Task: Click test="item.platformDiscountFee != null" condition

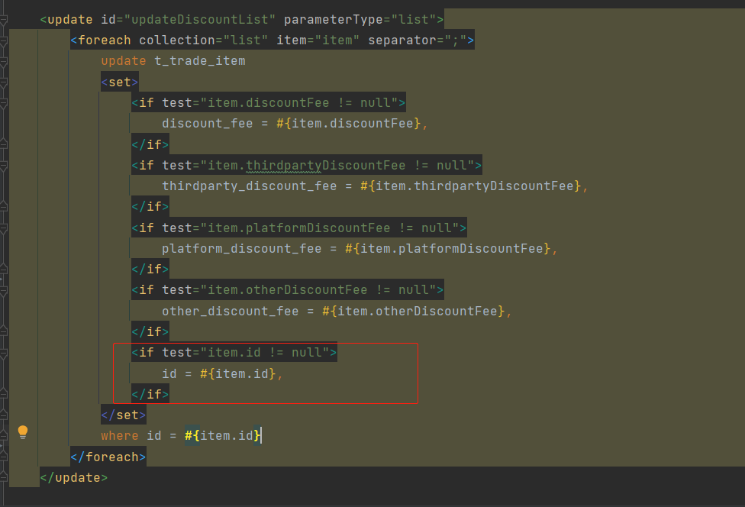Action: coord(310,228)
